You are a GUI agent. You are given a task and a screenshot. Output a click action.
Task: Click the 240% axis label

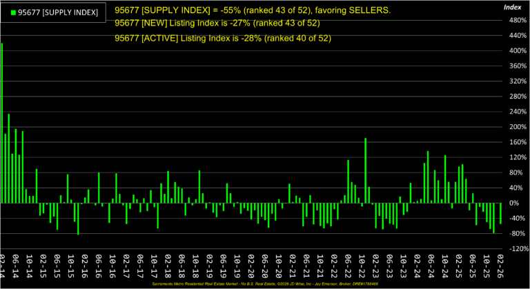(x=518, y=112)
